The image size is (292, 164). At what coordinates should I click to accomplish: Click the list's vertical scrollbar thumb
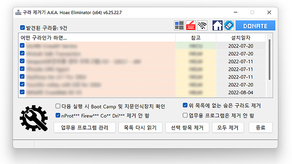tap(269, 59)
